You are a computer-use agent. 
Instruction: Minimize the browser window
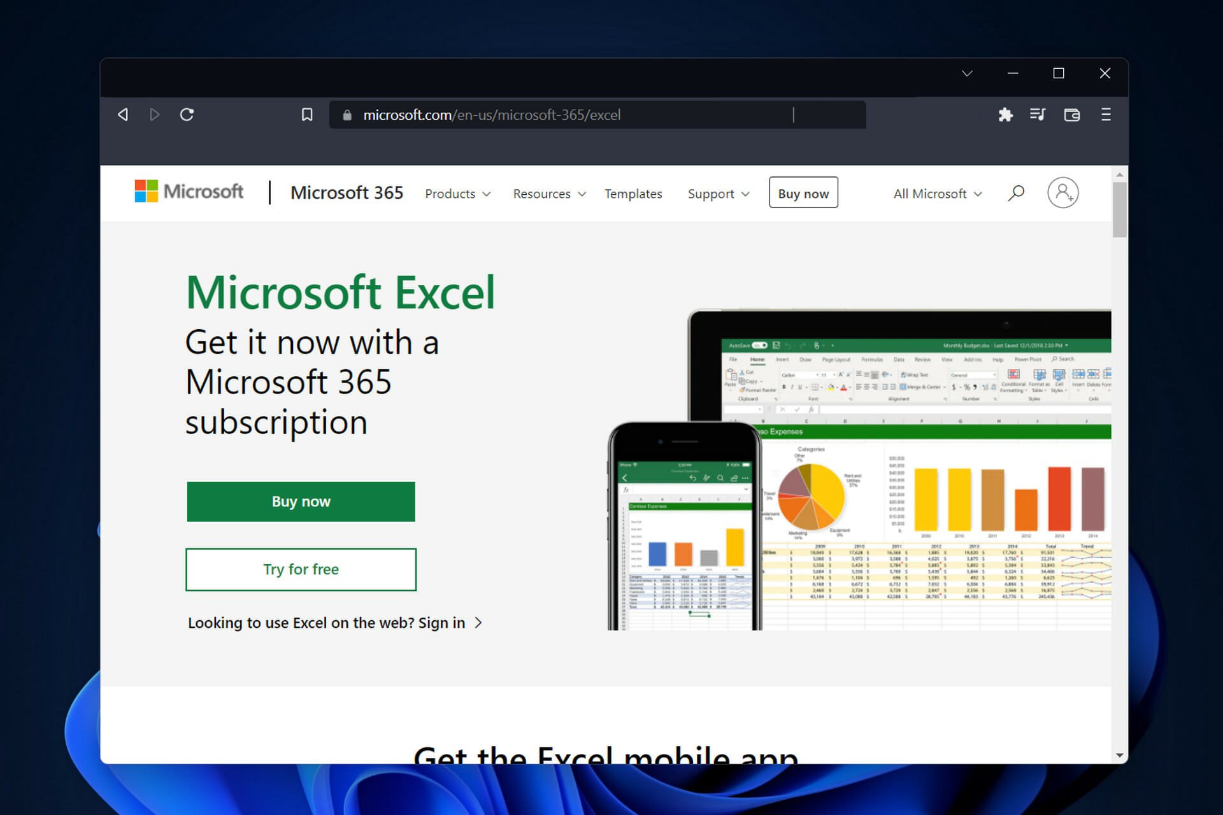click(1013, 73)
